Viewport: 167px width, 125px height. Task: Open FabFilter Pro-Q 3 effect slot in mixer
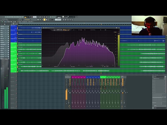pyautogui.click(x=158, y=79)
